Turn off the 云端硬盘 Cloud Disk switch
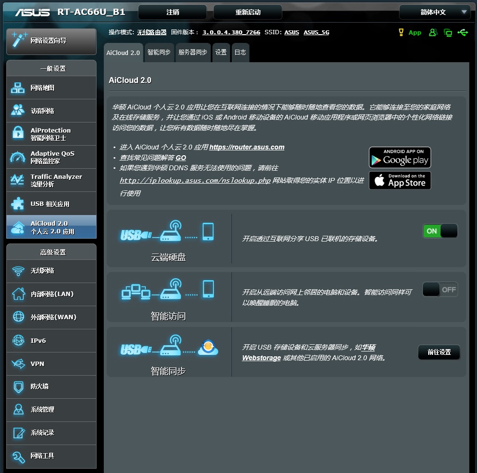This screenshot has width=477, height=473. [x=440, y=231]
